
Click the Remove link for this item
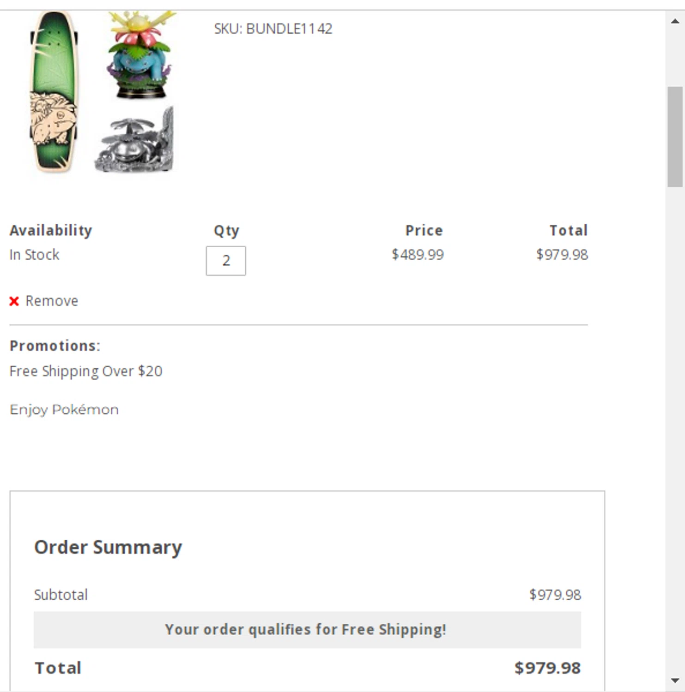51,301
